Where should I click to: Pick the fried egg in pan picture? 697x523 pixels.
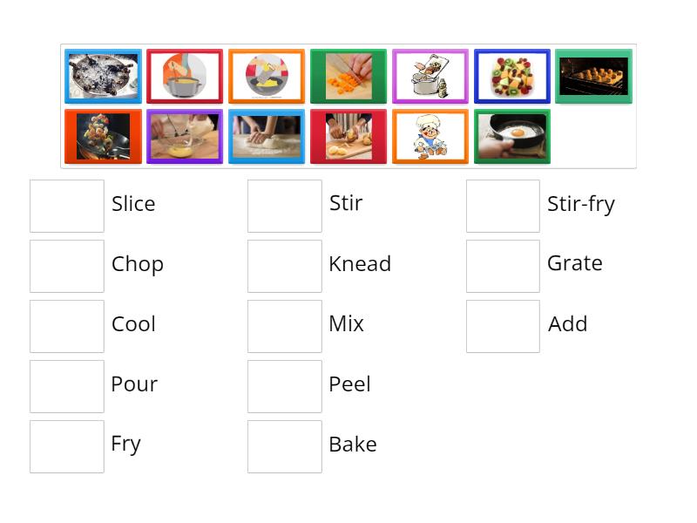[511, 137]
